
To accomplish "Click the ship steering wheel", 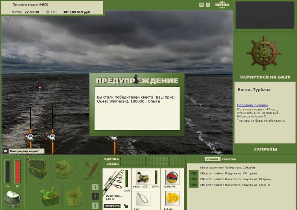I will point(264,53).
